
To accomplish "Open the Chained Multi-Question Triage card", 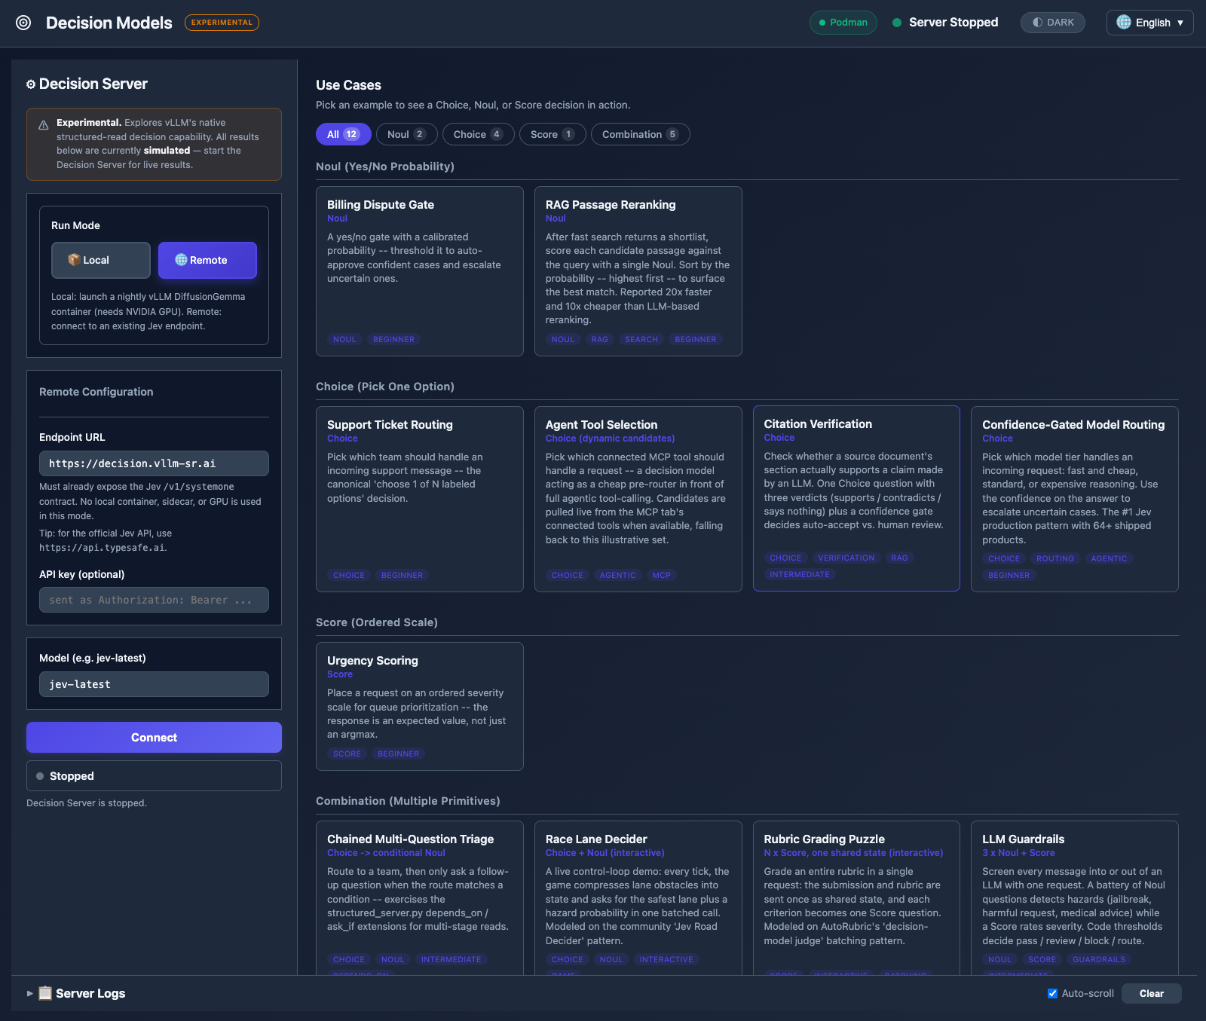I will point(420,897).
